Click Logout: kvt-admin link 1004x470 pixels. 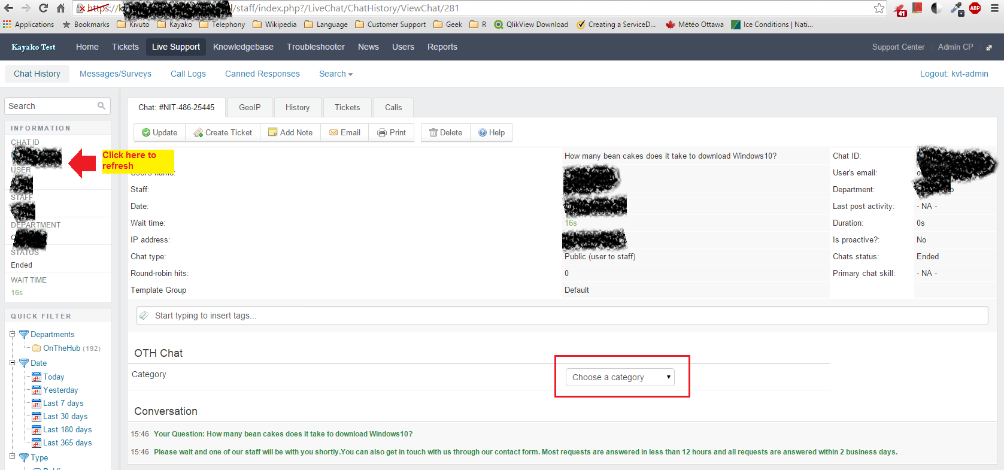point(954,74)
